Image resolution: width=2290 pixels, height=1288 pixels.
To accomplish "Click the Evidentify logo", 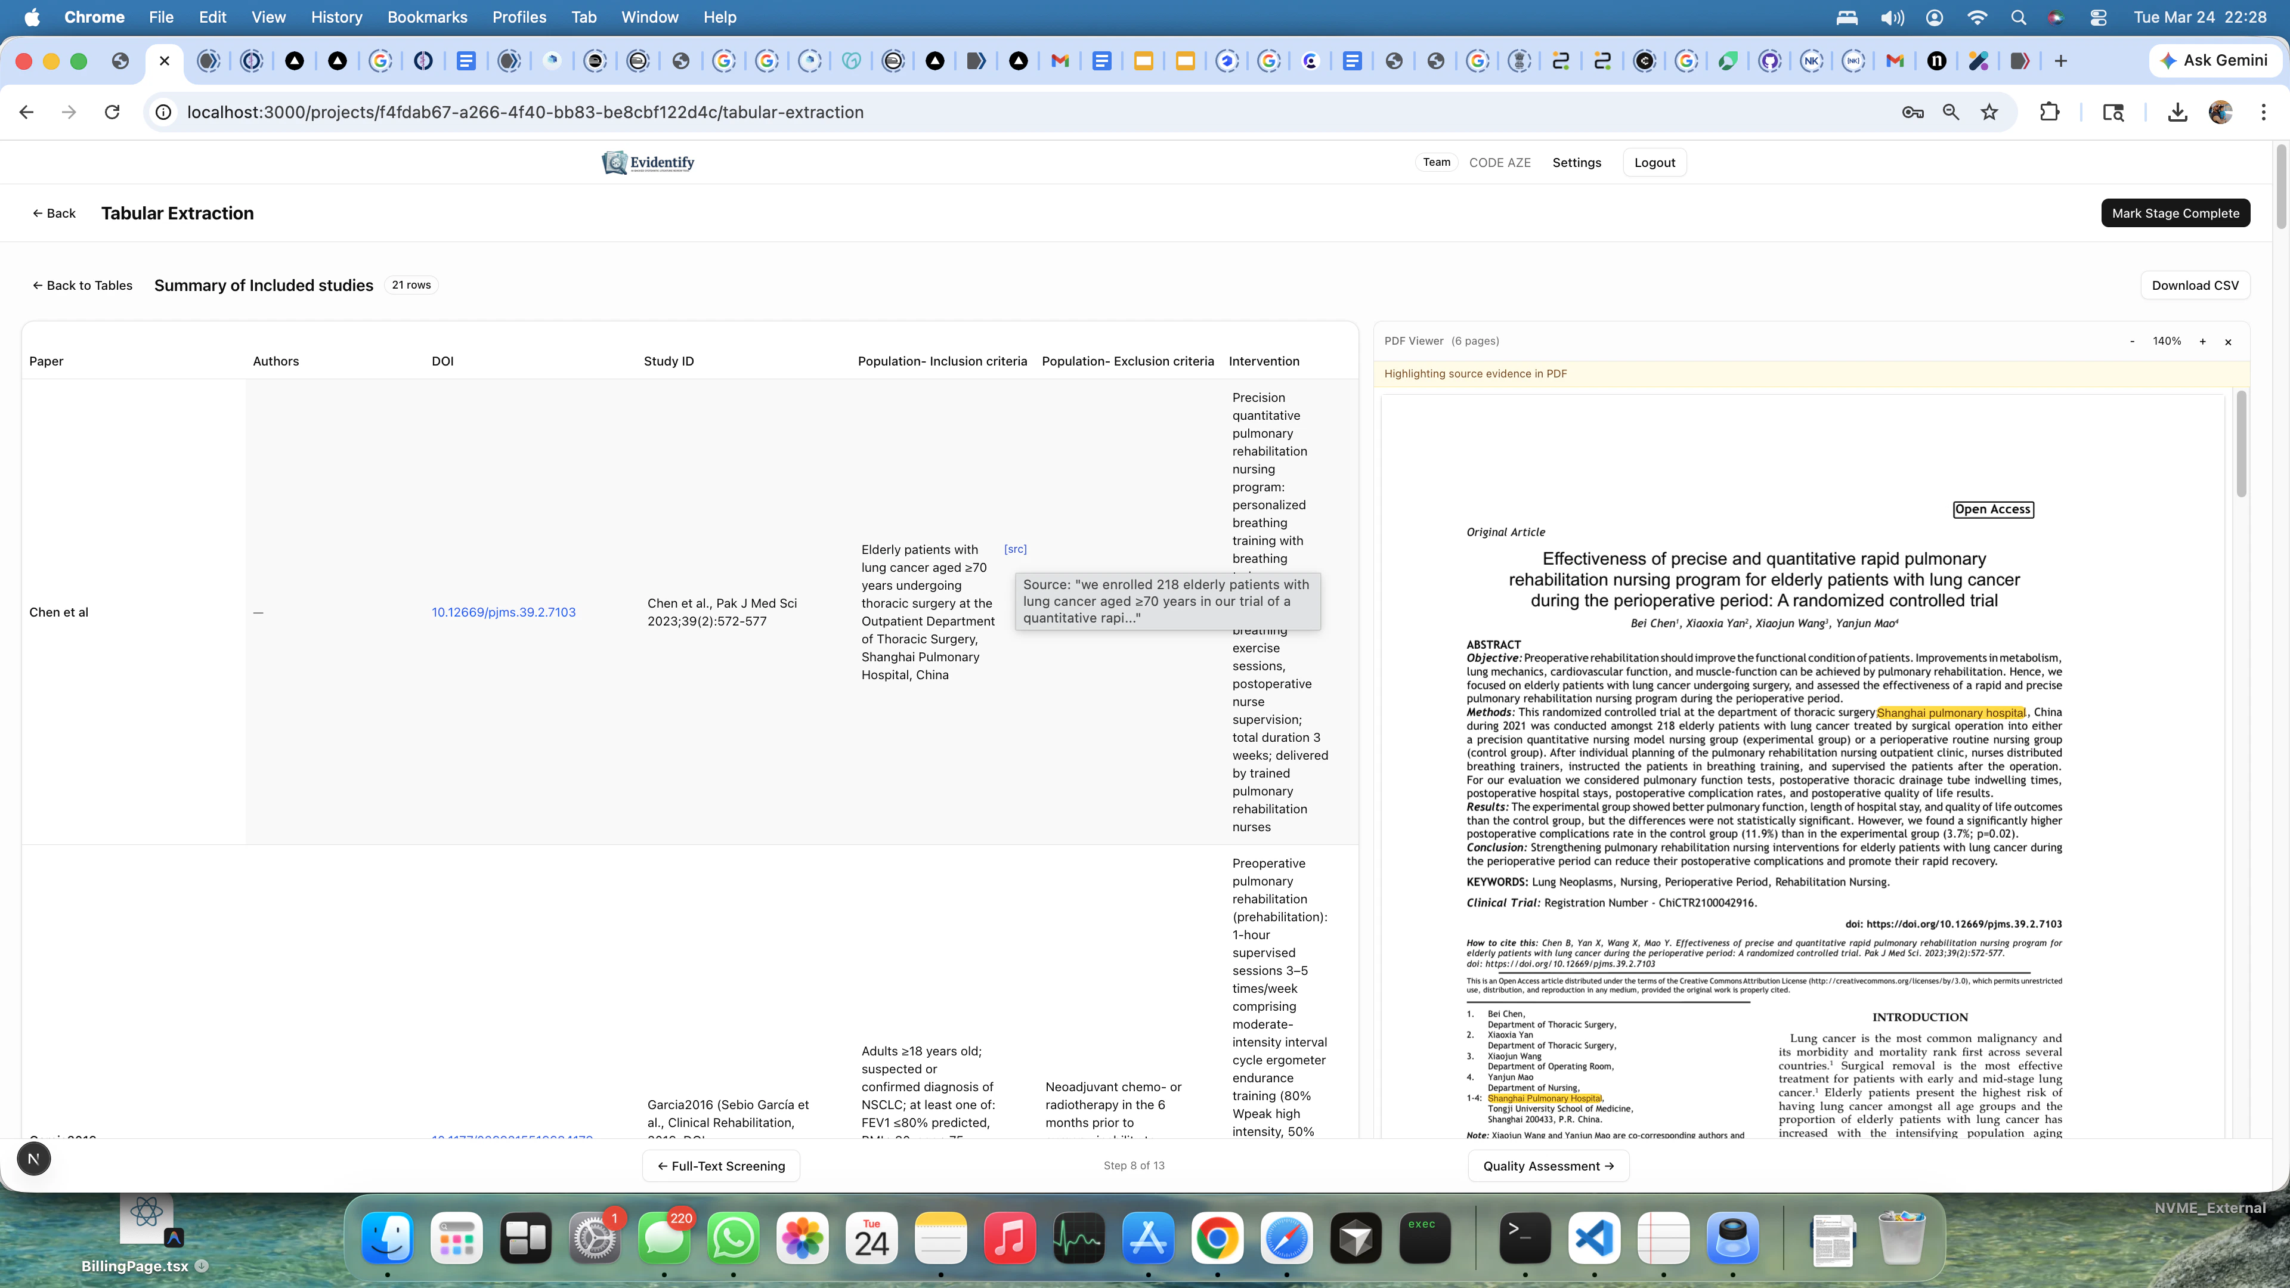I will [647, 162].
